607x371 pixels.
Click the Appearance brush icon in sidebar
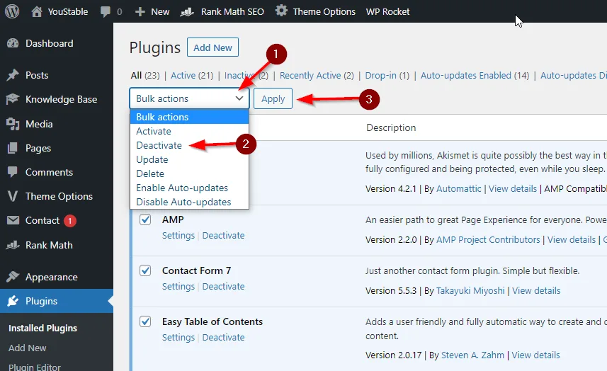[13, 277]
